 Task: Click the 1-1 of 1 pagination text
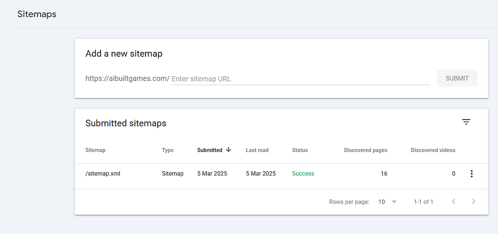pos(423,202)
